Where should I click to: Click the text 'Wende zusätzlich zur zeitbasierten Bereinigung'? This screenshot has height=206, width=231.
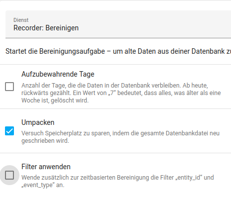pos(85,178)
